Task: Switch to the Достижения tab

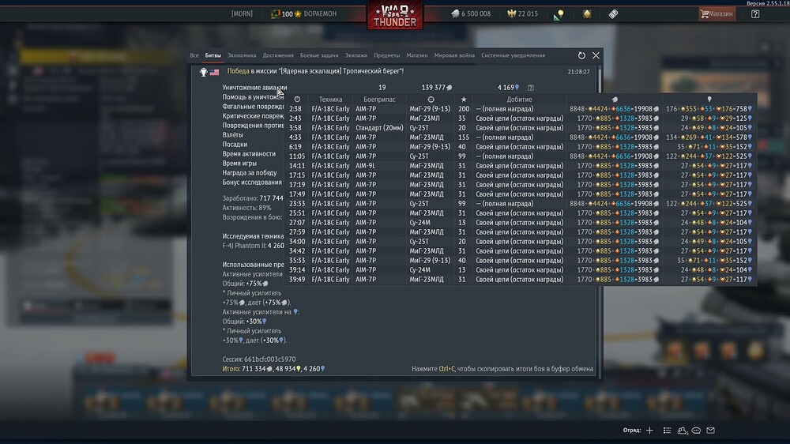Action: [x=278, y=55]
